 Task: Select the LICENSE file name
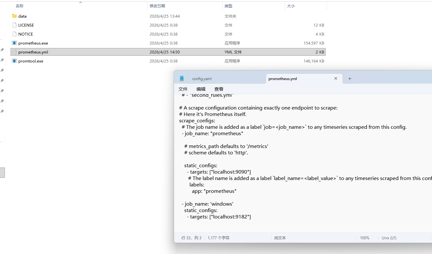26,25
